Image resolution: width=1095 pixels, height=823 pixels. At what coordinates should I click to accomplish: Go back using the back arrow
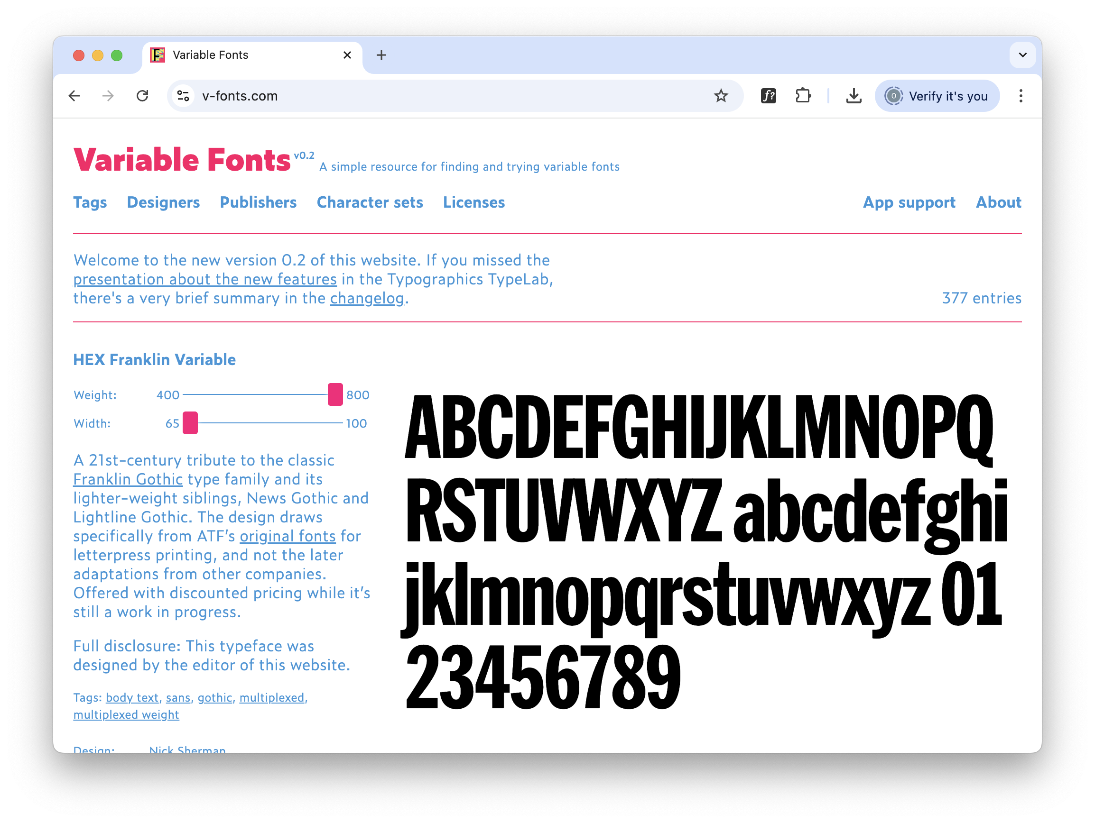[74, 96]
